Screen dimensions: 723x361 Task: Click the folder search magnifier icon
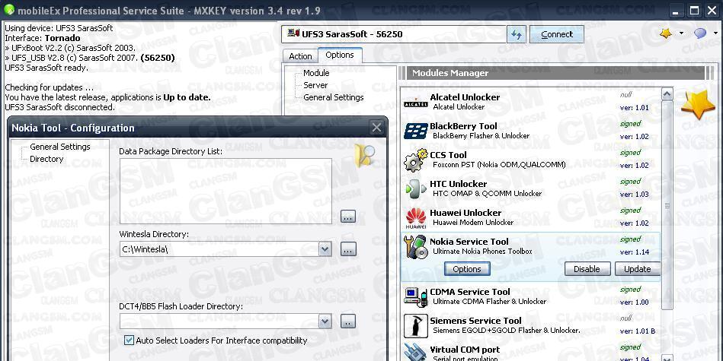365,155
